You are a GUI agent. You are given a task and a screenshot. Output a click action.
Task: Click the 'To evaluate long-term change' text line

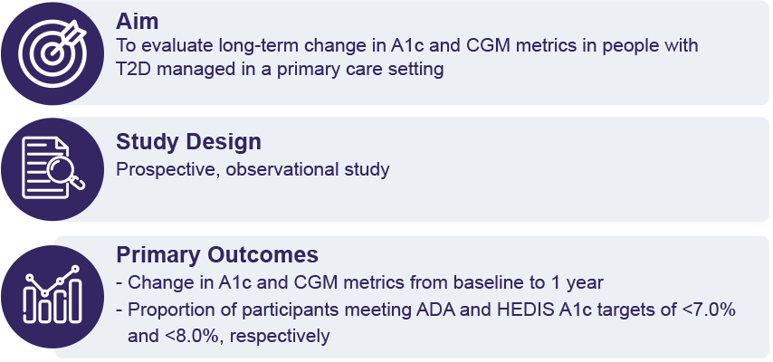pyautogui.click(x=407, y=46)
